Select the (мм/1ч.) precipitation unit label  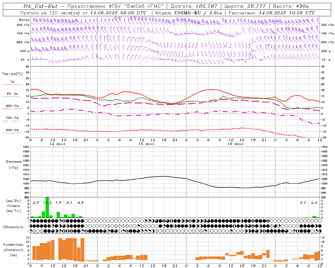coord(14,211)
